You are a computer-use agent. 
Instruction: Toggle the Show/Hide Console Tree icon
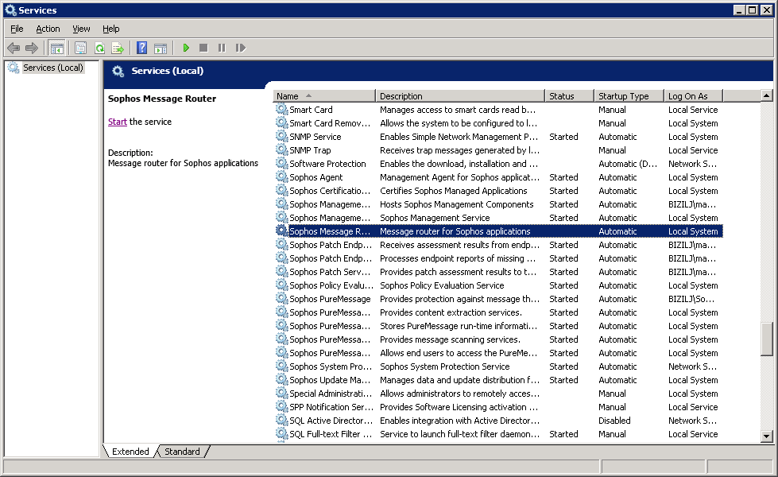[57, 48]
